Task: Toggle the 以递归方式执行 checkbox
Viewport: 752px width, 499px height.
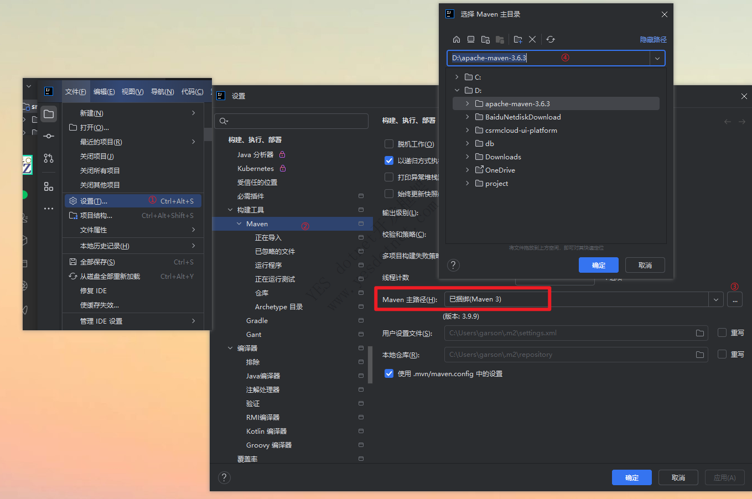Action: 389,160
